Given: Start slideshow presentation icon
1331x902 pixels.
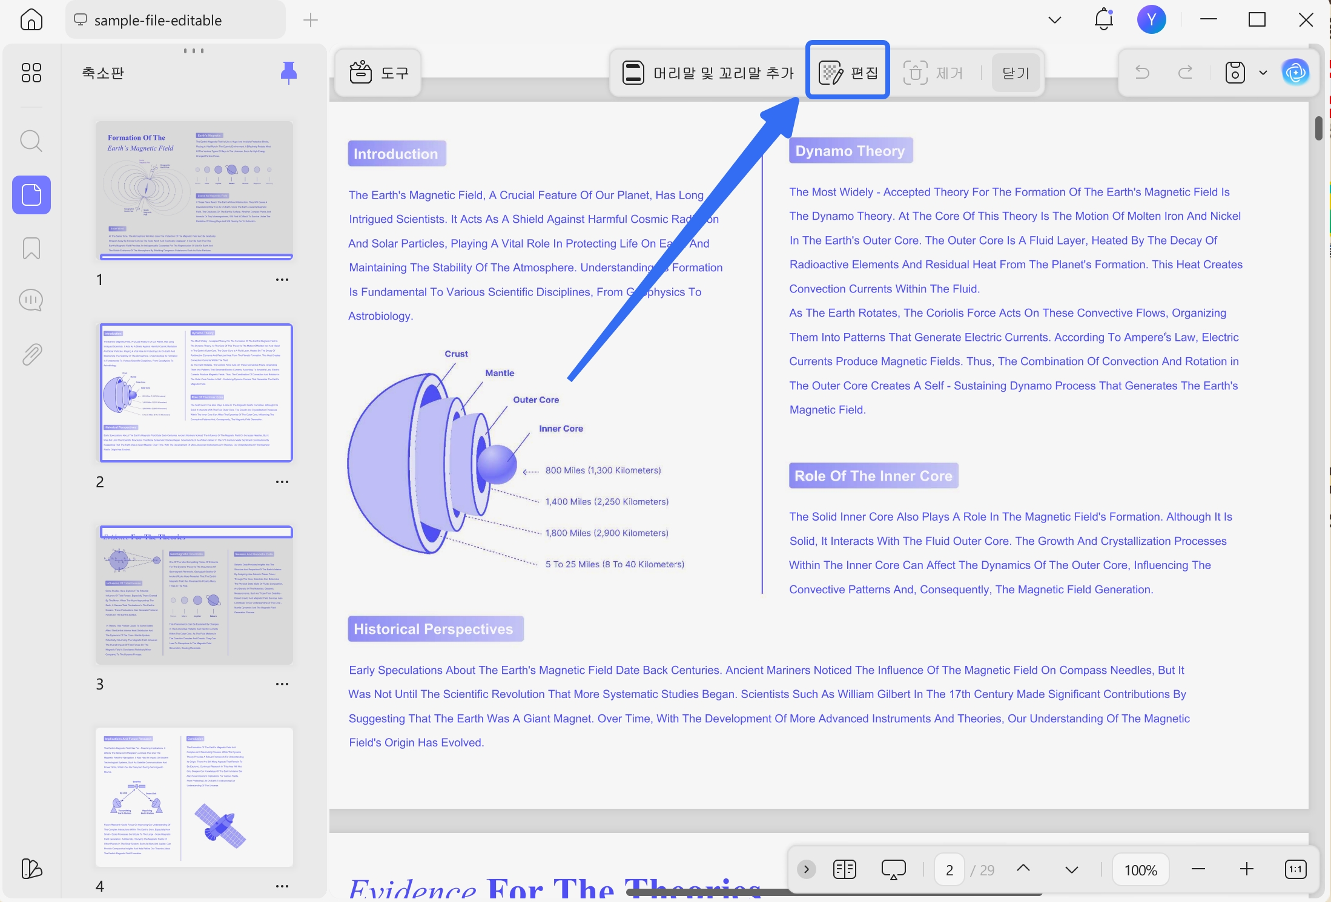Looking at the screenshot, I should coord(893,869).
